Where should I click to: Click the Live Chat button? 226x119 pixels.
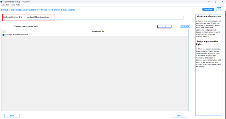coord(208,9)
